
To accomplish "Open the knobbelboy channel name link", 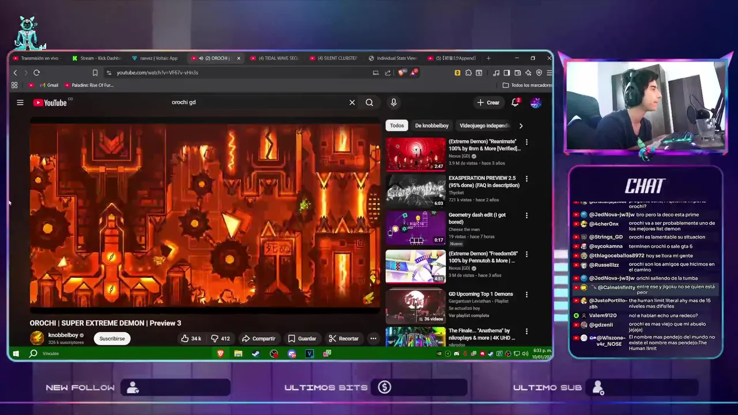I will click(x=63, y=335).
